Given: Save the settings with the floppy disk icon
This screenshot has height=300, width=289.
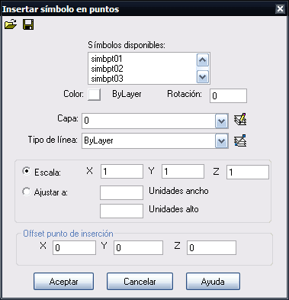Looking at the screenshot, I should (28, 24).
